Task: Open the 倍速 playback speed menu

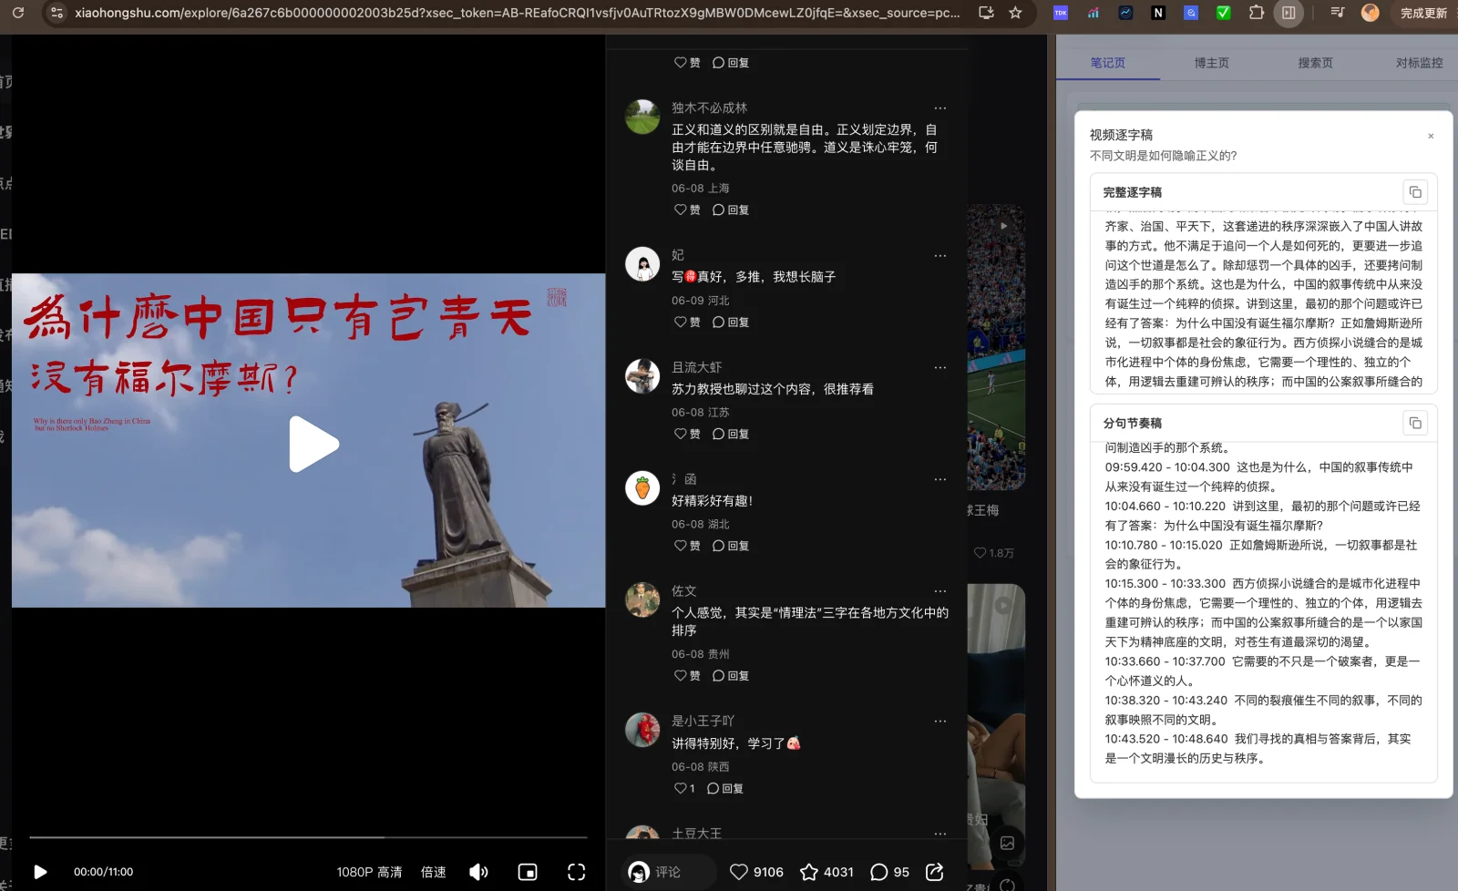Action: (x=434, y=872)
